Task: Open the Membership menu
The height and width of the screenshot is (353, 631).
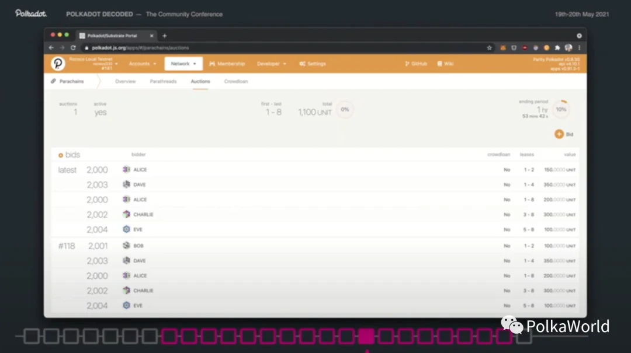Action: (227, 64)
